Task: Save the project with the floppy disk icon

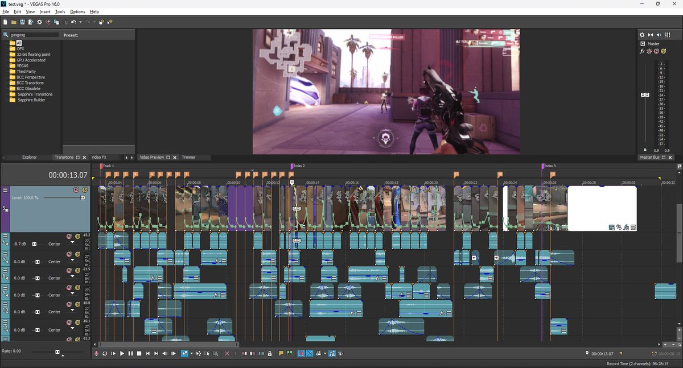Action: 22,22
